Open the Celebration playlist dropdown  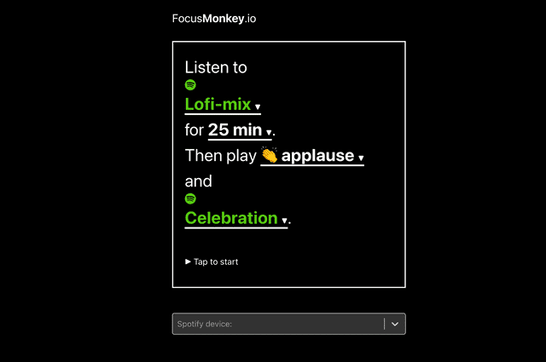point(236,219)
